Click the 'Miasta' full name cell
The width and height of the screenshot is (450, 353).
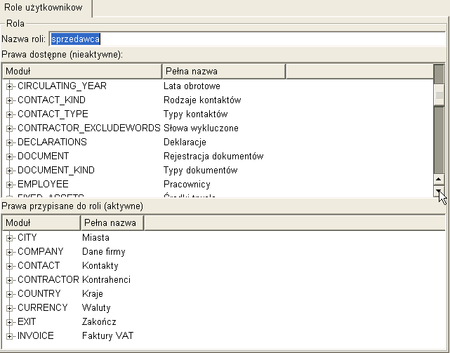point(95,238)
